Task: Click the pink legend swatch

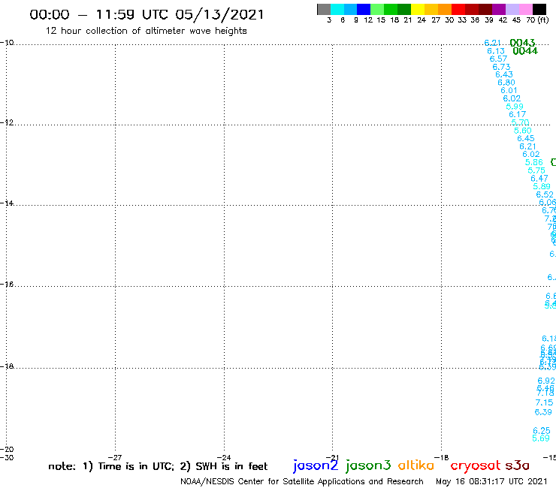Action: tap(526, 10)
